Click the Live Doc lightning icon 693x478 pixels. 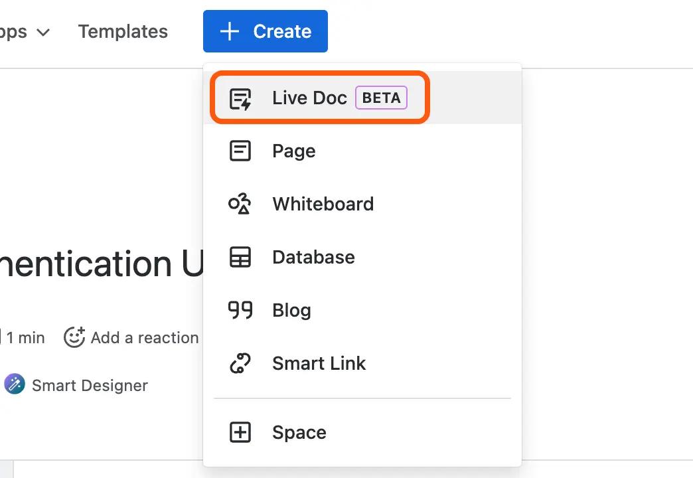(x=240, y=98)
